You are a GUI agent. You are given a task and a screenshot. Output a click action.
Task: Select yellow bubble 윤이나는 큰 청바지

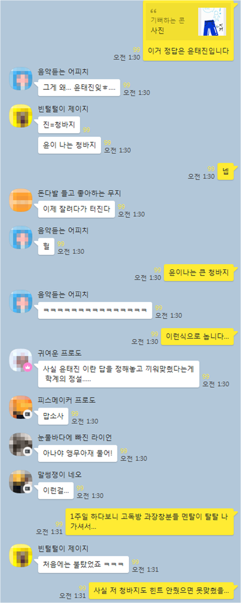coord(199,273)
